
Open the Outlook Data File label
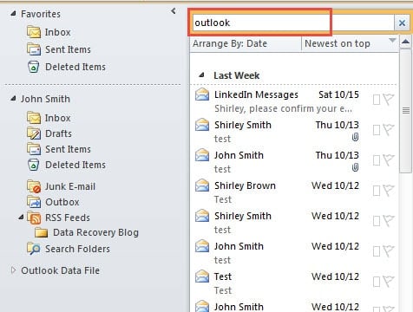60,270
